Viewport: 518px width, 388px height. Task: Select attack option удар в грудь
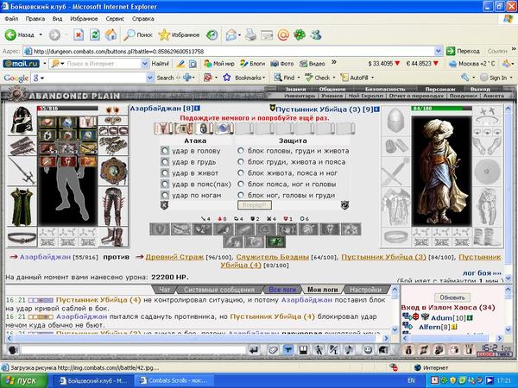click(165, 162)
